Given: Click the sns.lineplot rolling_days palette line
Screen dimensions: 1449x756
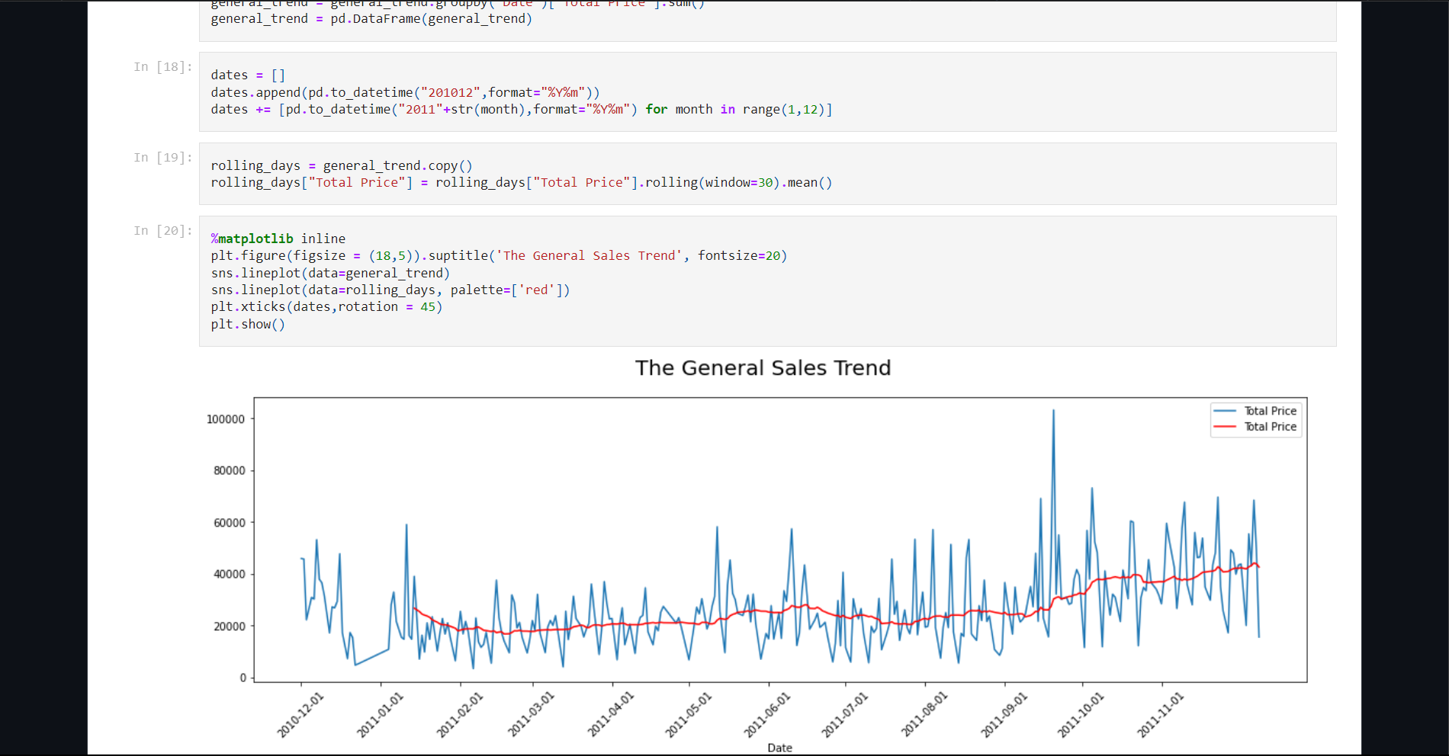Looking at the screenshot, I should coord(390,290).
